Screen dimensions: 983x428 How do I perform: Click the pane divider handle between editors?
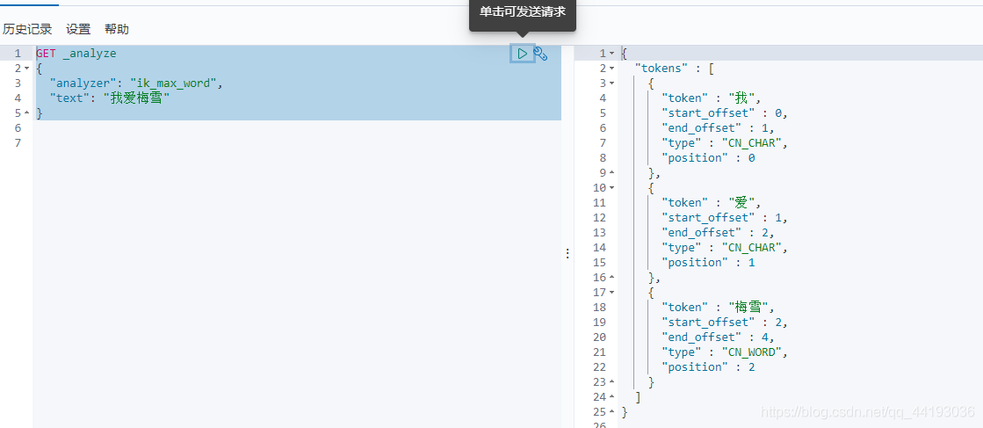[x=567, y=253]
